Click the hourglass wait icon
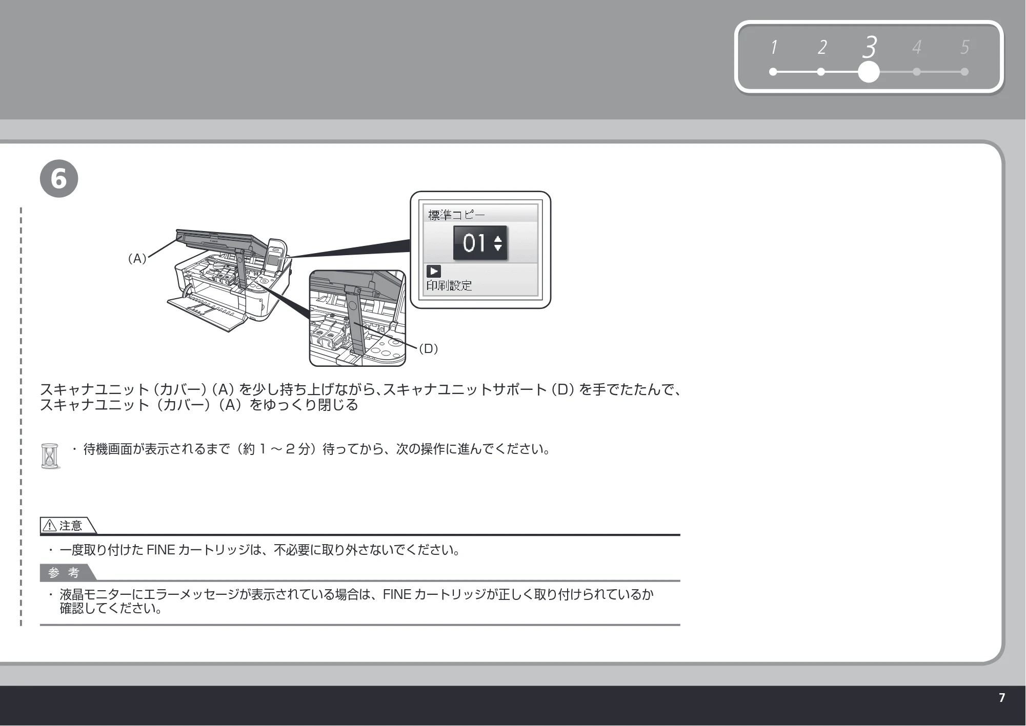Screen dimensions: 1026x726 click(50, 456)
